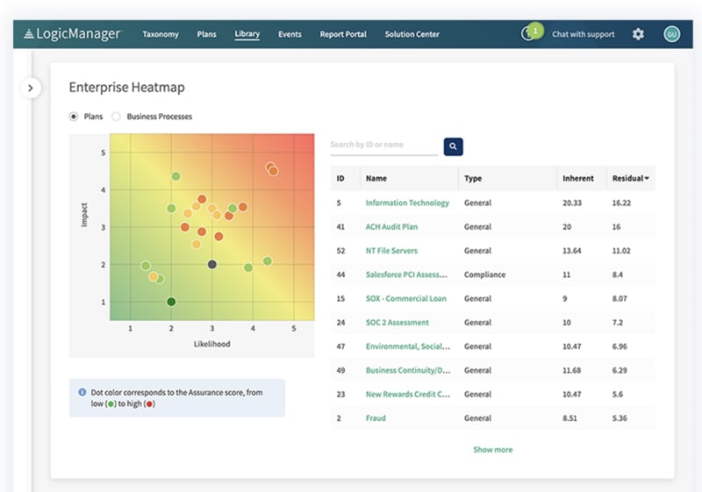Open the ACH Audit Plan link
This screenshot has width=702, height=492.
pos(391,226)
